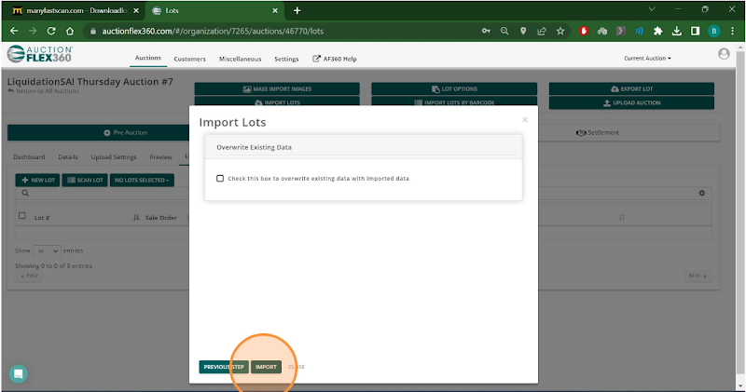Click the table settings gear icon
The width and height of the screenshot is (746, 392).
tap(702, 193)
